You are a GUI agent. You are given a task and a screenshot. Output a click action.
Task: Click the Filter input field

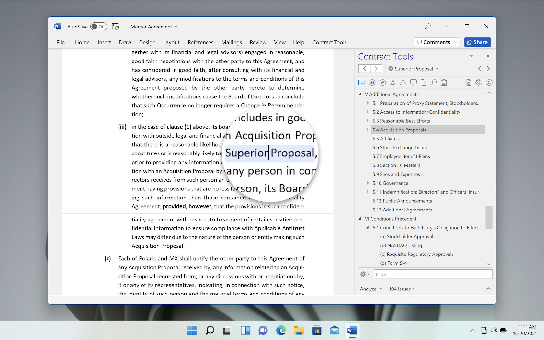(x=433, y=274)
